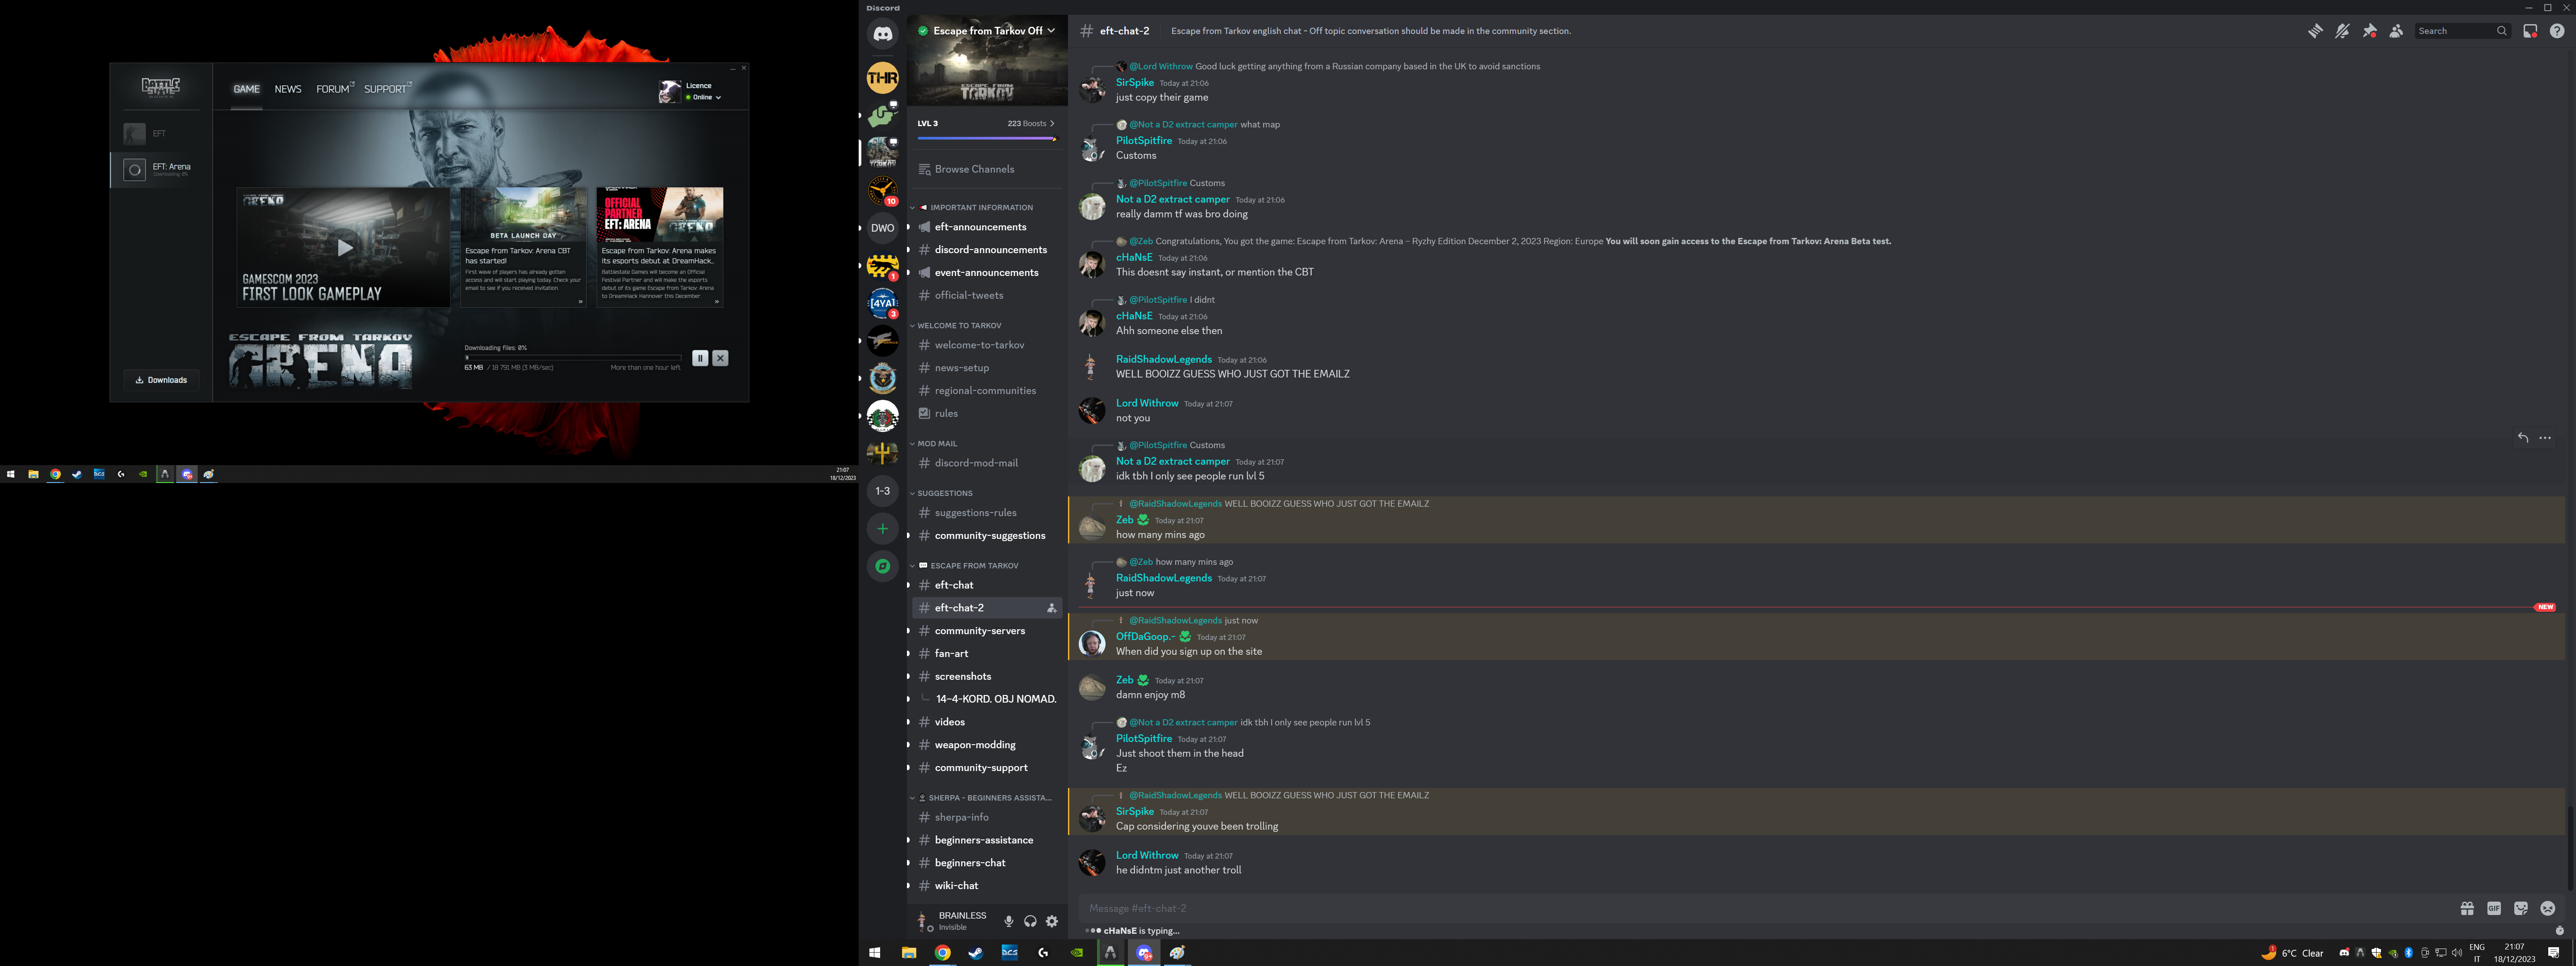Viewport: 2576px width, 966px height.
Task: Open Discord direct messages home icon
Action: click(x=882, y=34)
